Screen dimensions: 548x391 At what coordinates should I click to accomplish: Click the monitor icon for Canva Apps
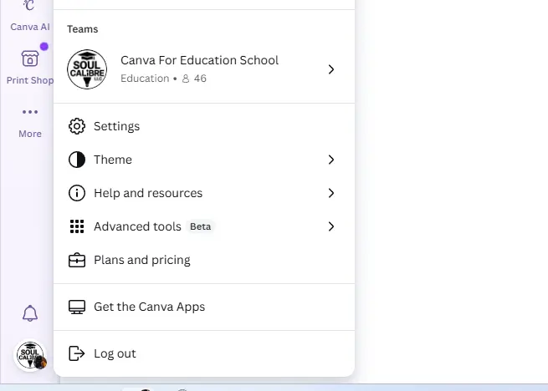tap(77, 307)
